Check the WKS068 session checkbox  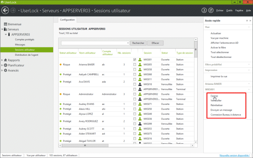click(135, 74)
